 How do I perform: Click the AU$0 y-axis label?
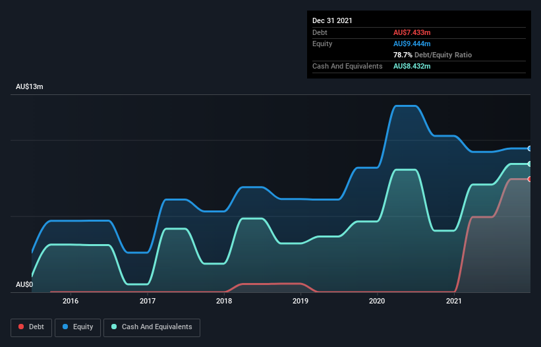[24, 284]
